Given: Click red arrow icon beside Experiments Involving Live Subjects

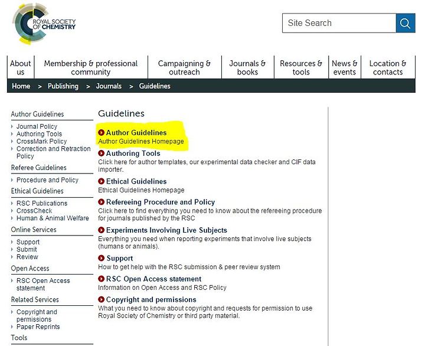Looking at the screenshot, I should 101,230.
